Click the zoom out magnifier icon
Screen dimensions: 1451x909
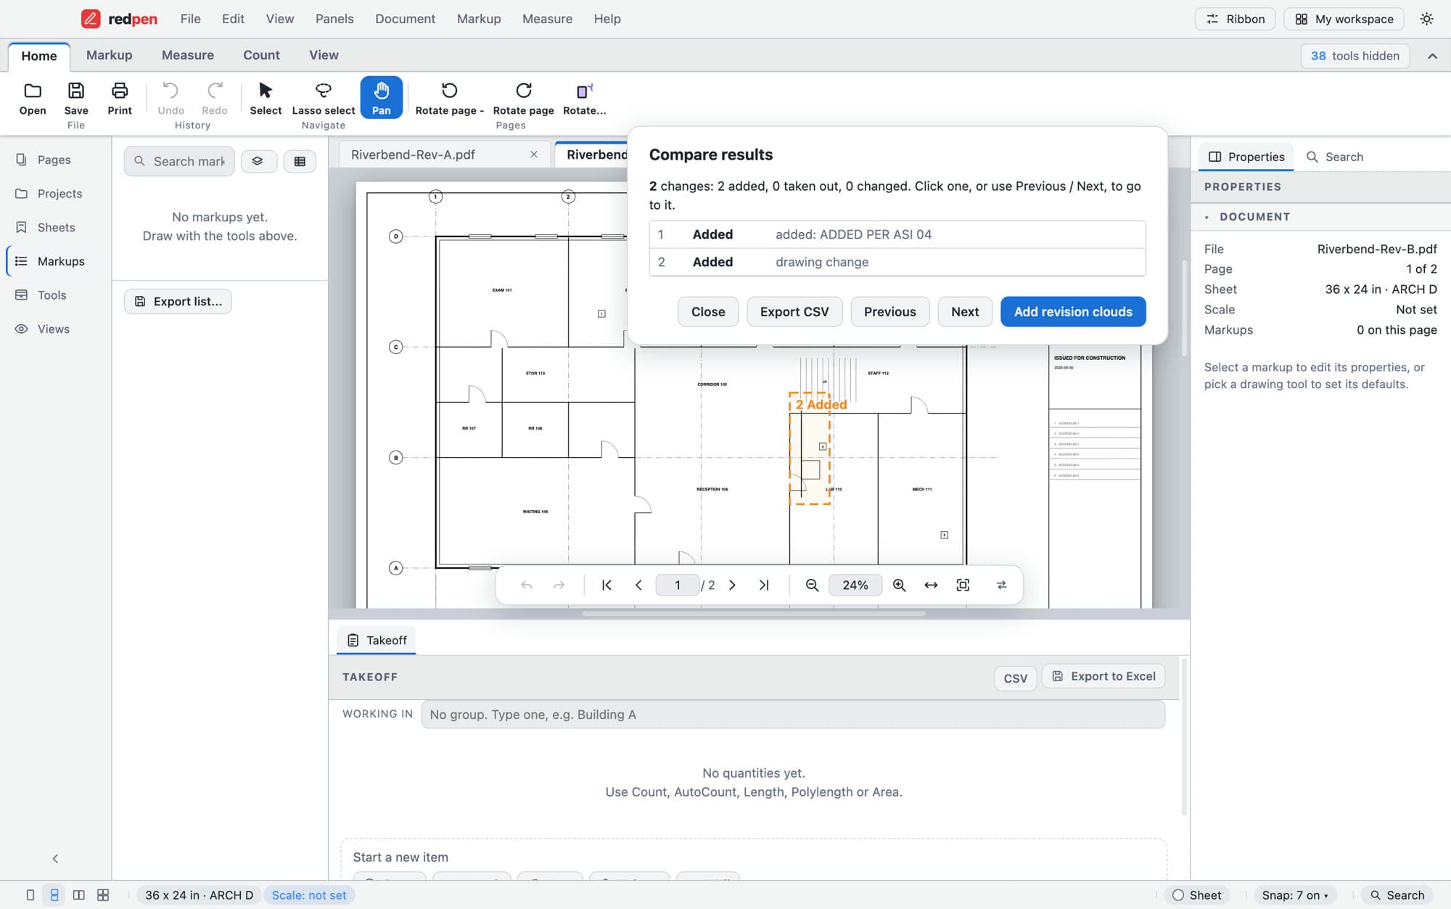[x=812, y=585]
